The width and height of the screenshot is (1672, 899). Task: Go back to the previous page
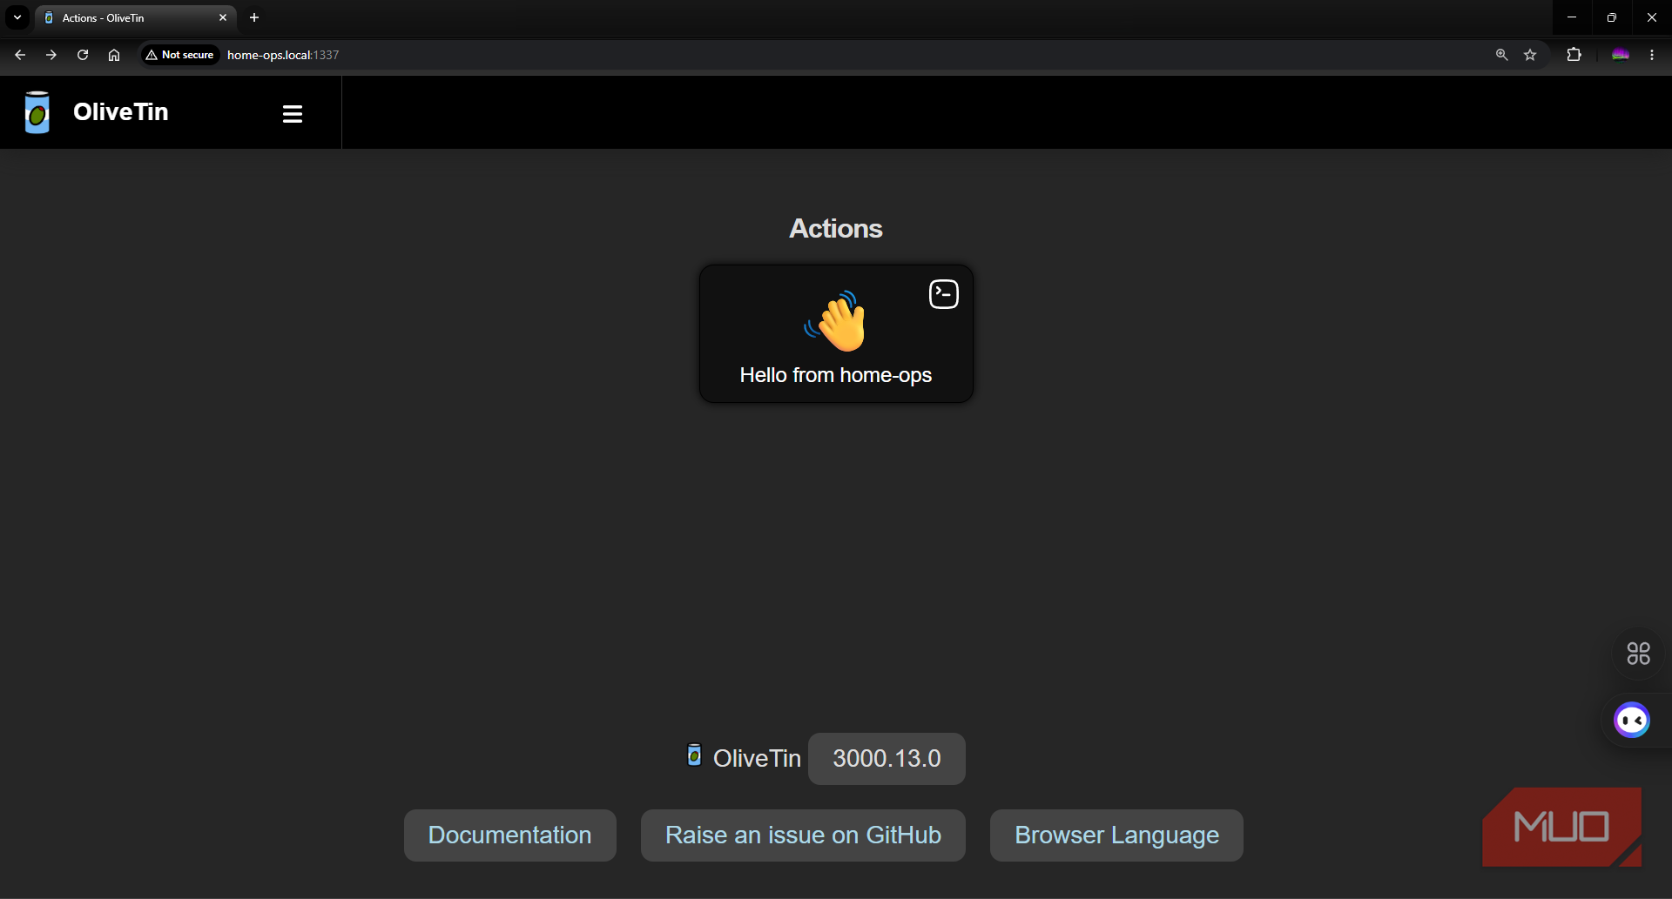coord(20,55)
